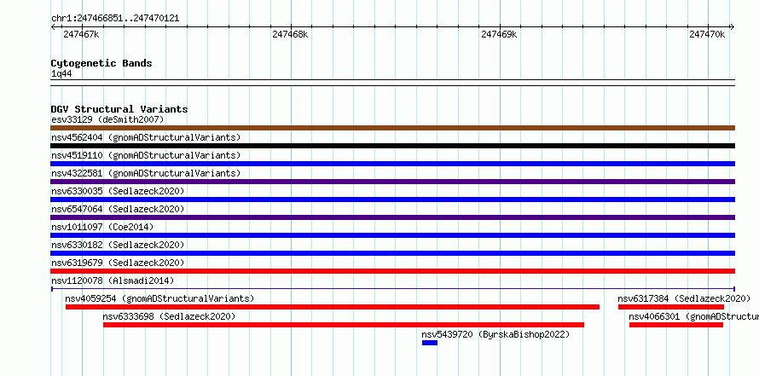
Task: Select the thin nsv1120078 Alsmadi2014 line
Action: coord(392,289)
